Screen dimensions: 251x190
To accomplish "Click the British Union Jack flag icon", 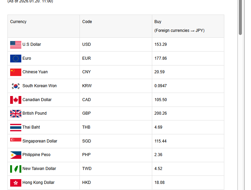I will (x=16, y=113).
